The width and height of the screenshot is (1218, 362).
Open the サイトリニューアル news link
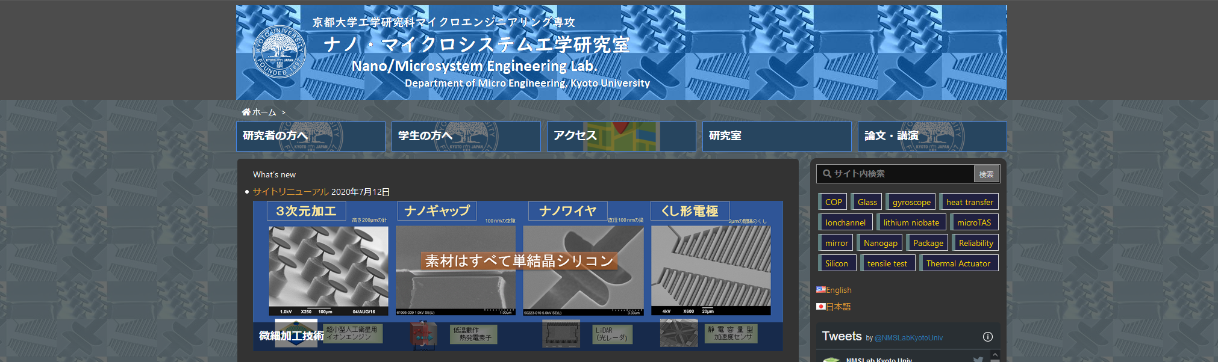pos(290,192)
